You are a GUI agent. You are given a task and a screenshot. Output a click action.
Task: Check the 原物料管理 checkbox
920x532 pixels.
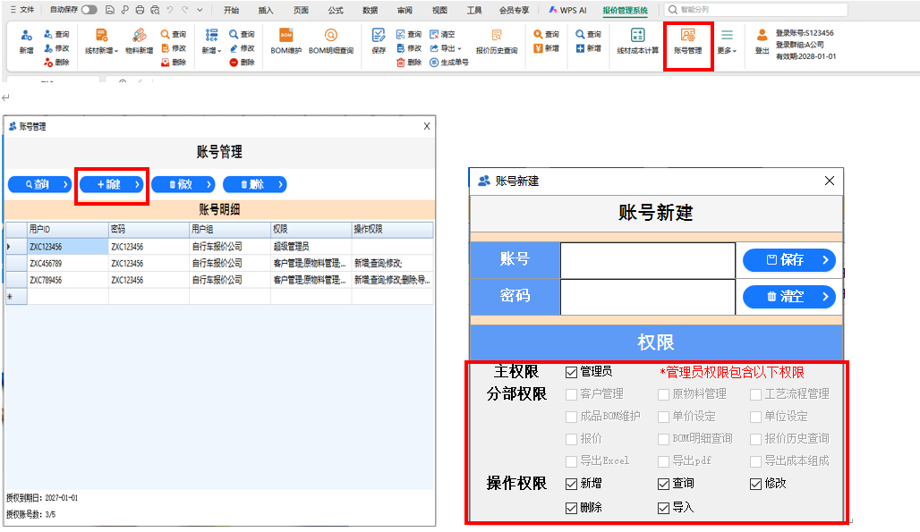pyautogui.click(x=663, y=394)
